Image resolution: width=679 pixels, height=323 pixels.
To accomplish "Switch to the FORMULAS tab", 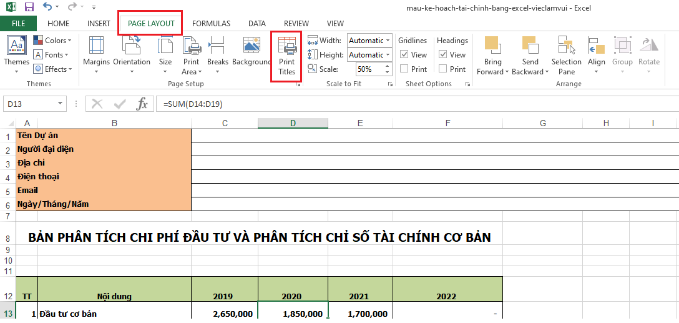I will [x=212, y=23].
